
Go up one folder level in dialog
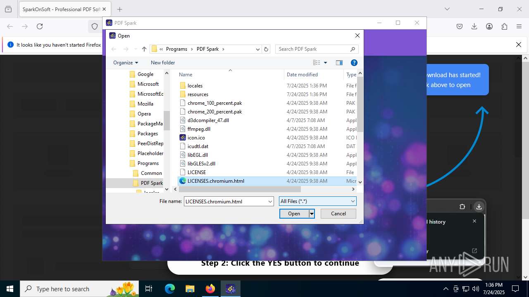click(144, 49)
